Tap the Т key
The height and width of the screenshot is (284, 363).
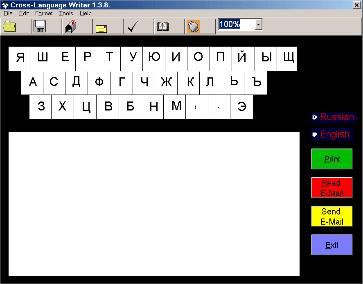coord(109,59)
